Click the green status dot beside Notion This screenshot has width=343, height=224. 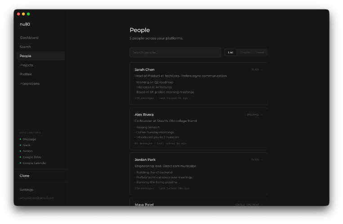(20, 151)
